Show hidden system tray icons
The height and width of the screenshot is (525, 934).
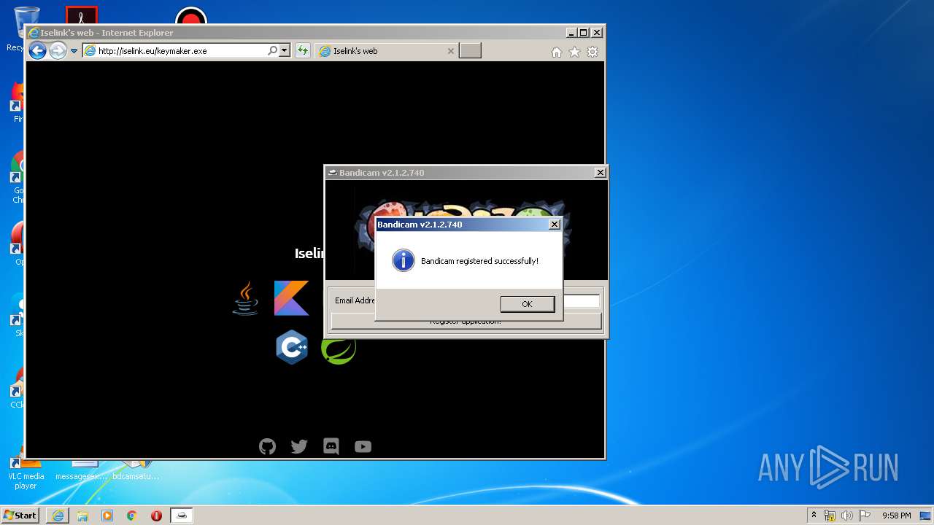click(x=814, y=515)
